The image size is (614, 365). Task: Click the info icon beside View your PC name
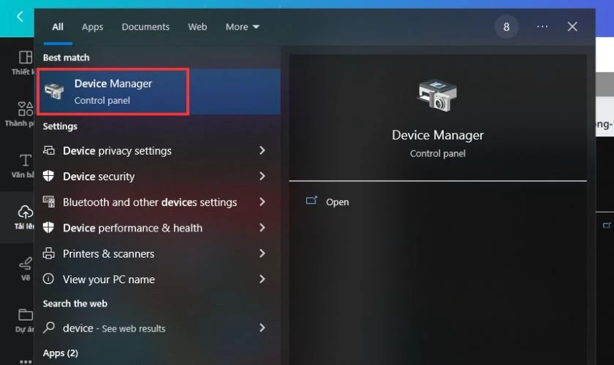tap(48, 279)
